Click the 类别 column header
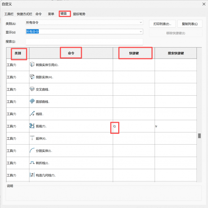208x208 pixels. pyautogui.click(x=18, y=53)
